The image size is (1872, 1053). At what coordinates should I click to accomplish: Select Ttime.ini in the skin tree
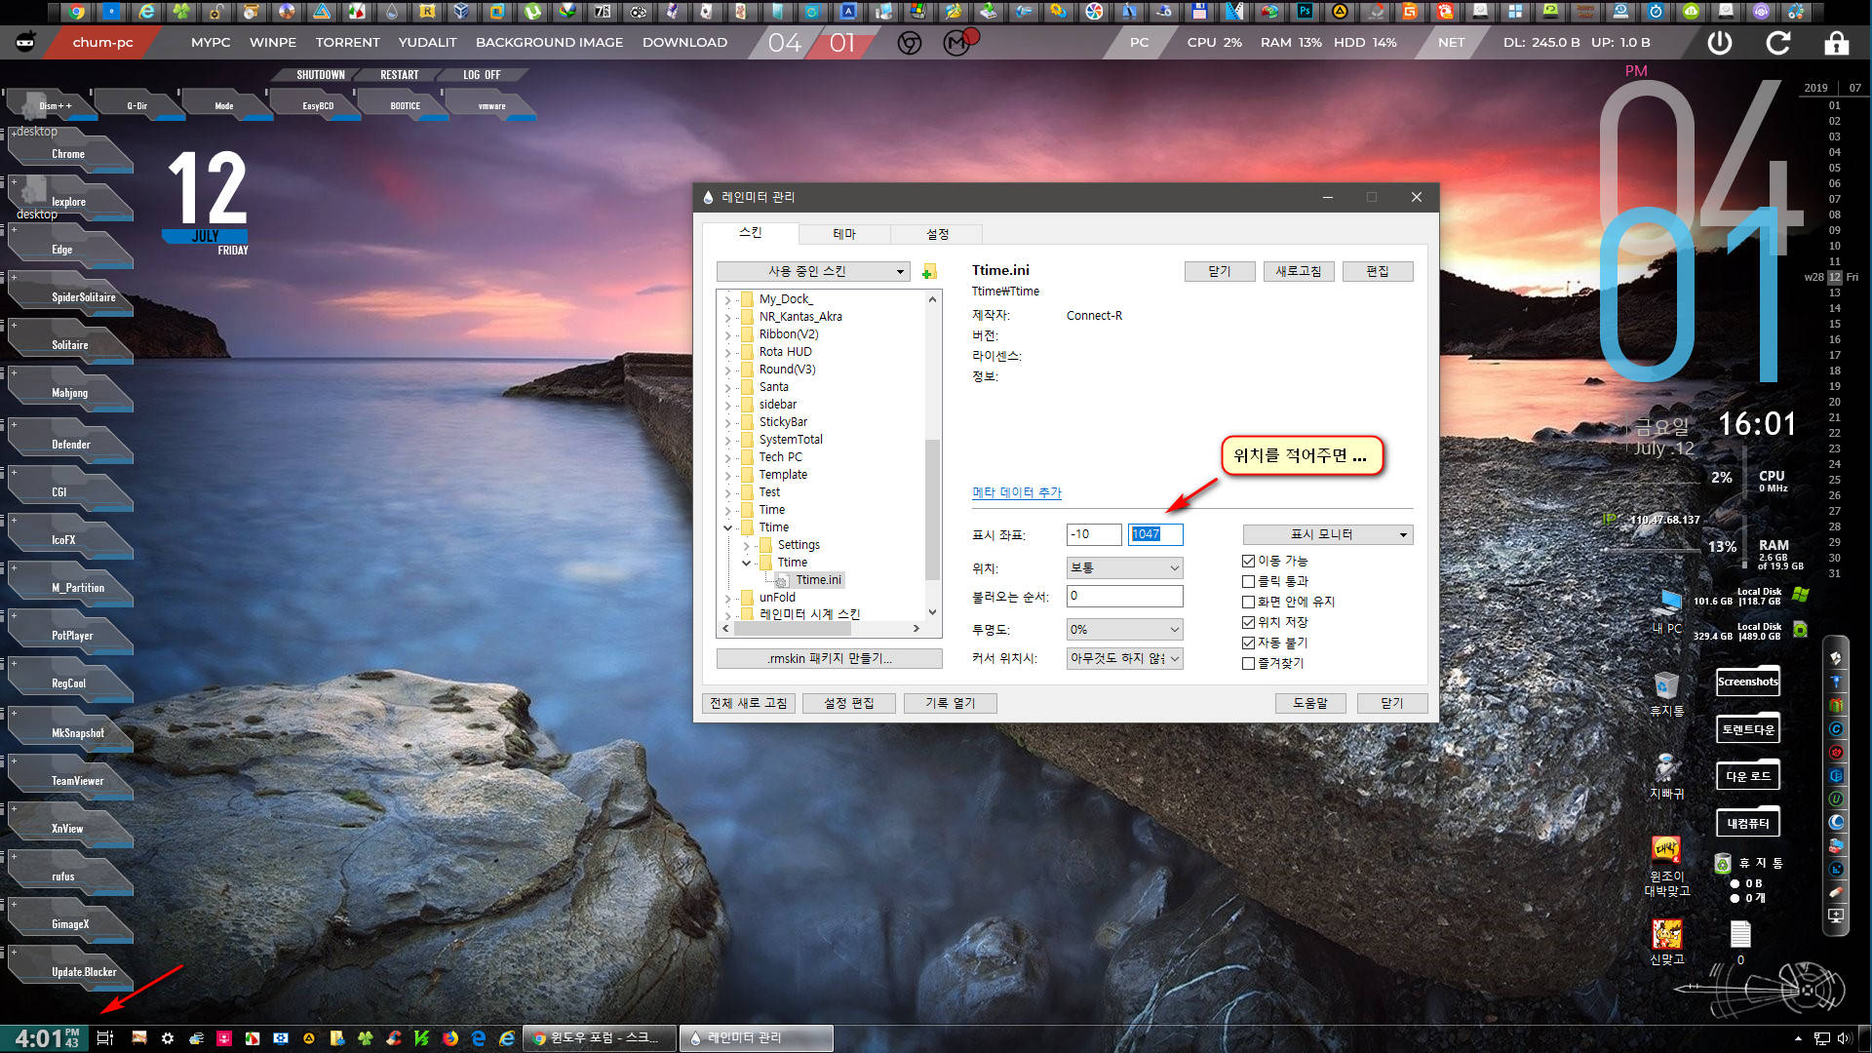pyautogui.click(x=818, y=580)
